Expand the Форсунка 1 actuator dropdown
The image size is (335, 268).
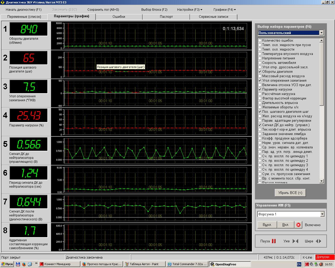pyautogui.click(x=322, y=214)
